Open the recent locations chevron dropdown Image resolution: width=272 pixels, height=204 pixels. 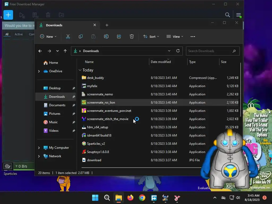tap(57, 51)
